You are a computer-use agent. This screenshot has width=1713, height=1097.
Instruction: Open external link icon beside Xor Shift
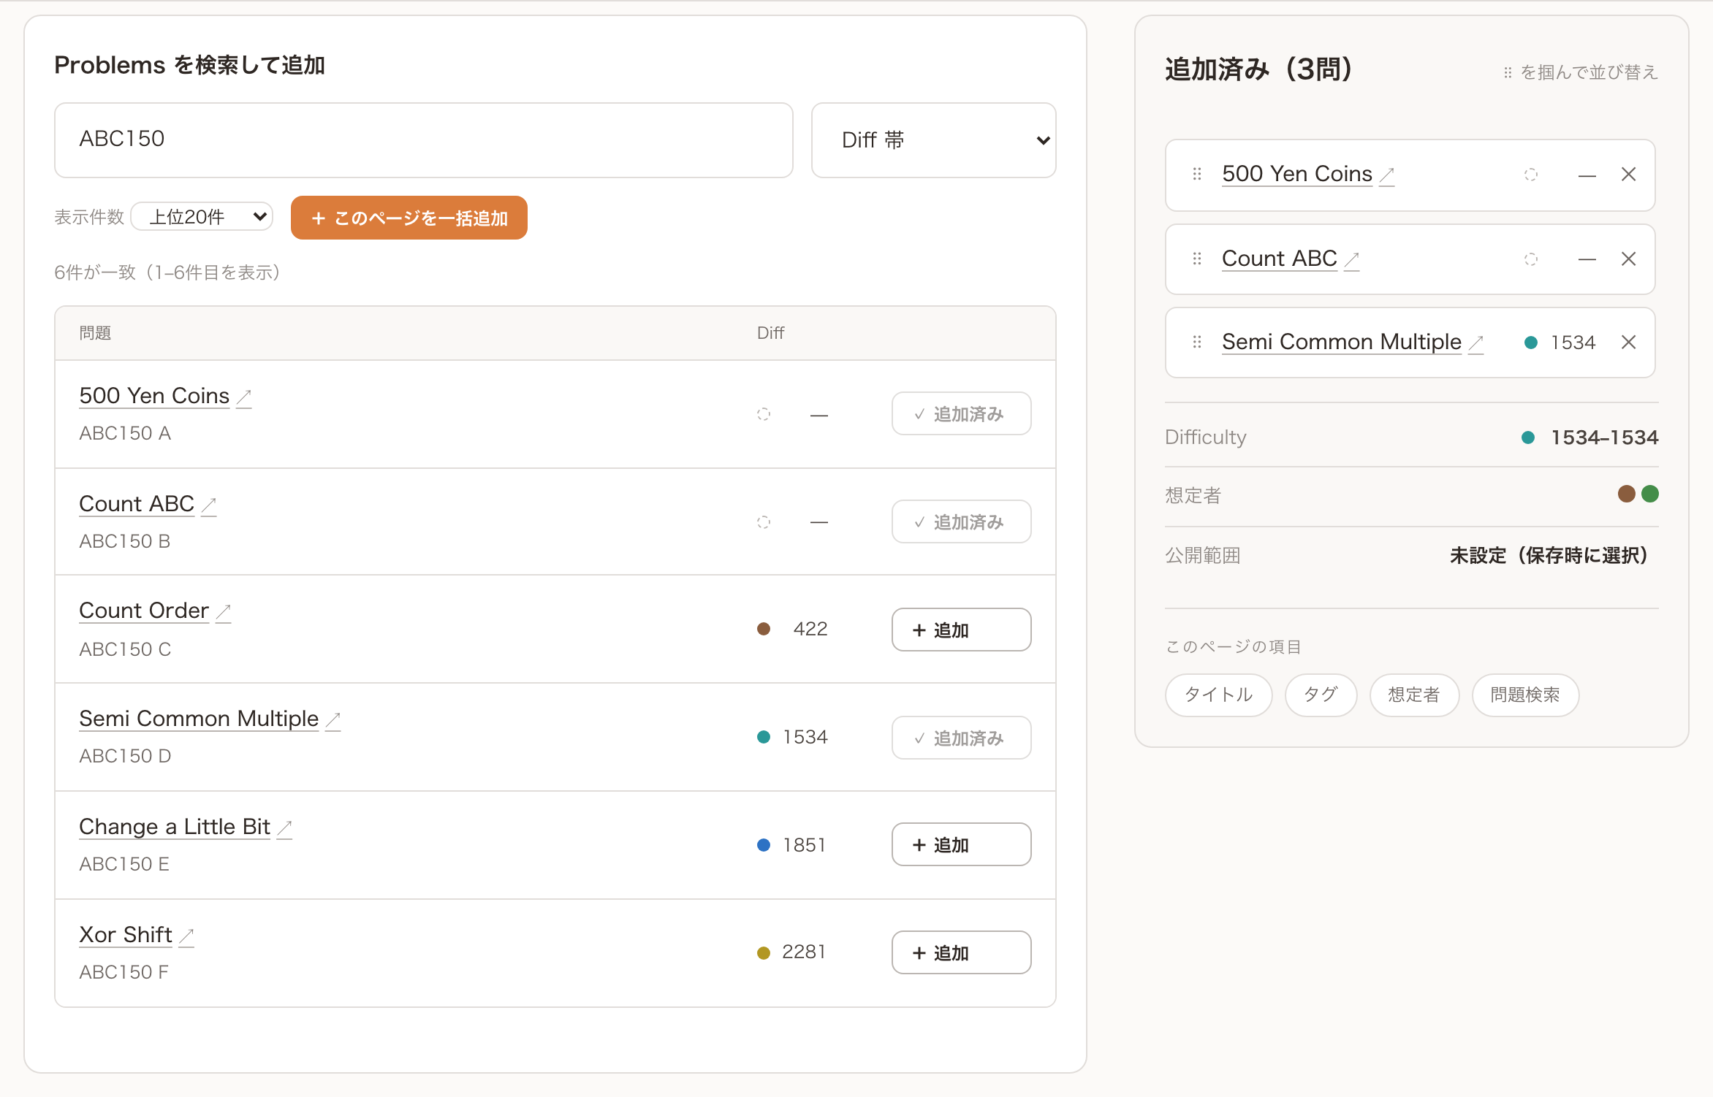pos(186,936)
